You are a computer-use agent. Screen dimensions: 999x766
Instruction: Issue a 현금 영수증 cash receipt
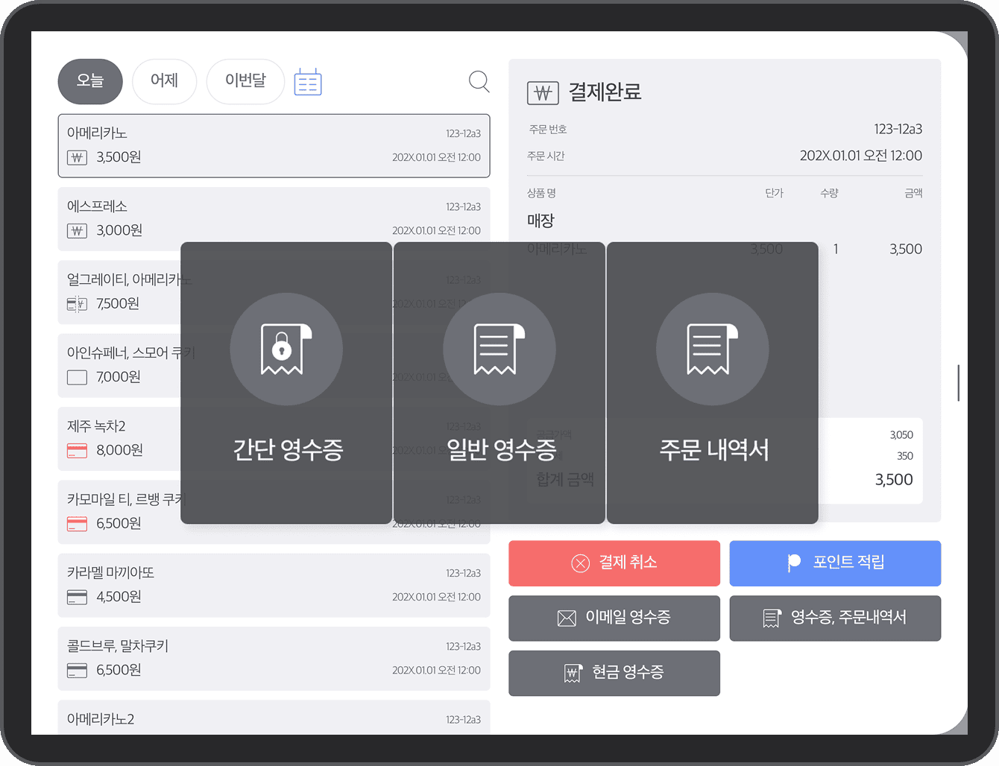pos(614,673)
